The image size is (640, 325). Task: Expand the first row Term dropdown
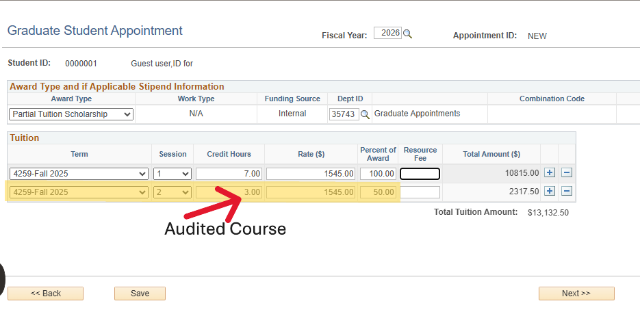coord(79,174)
